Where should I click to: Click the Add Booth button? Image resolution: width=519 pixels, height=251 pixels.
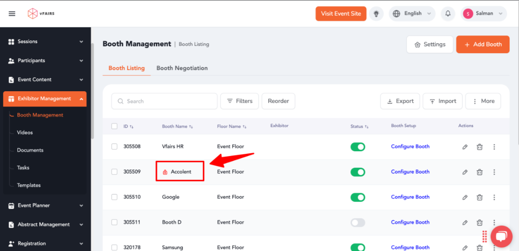[482, 44]
